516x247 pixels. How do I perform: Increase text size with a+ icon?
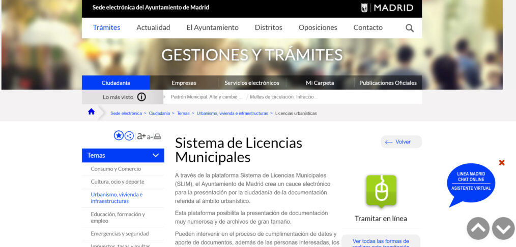(x=141, y=136)
